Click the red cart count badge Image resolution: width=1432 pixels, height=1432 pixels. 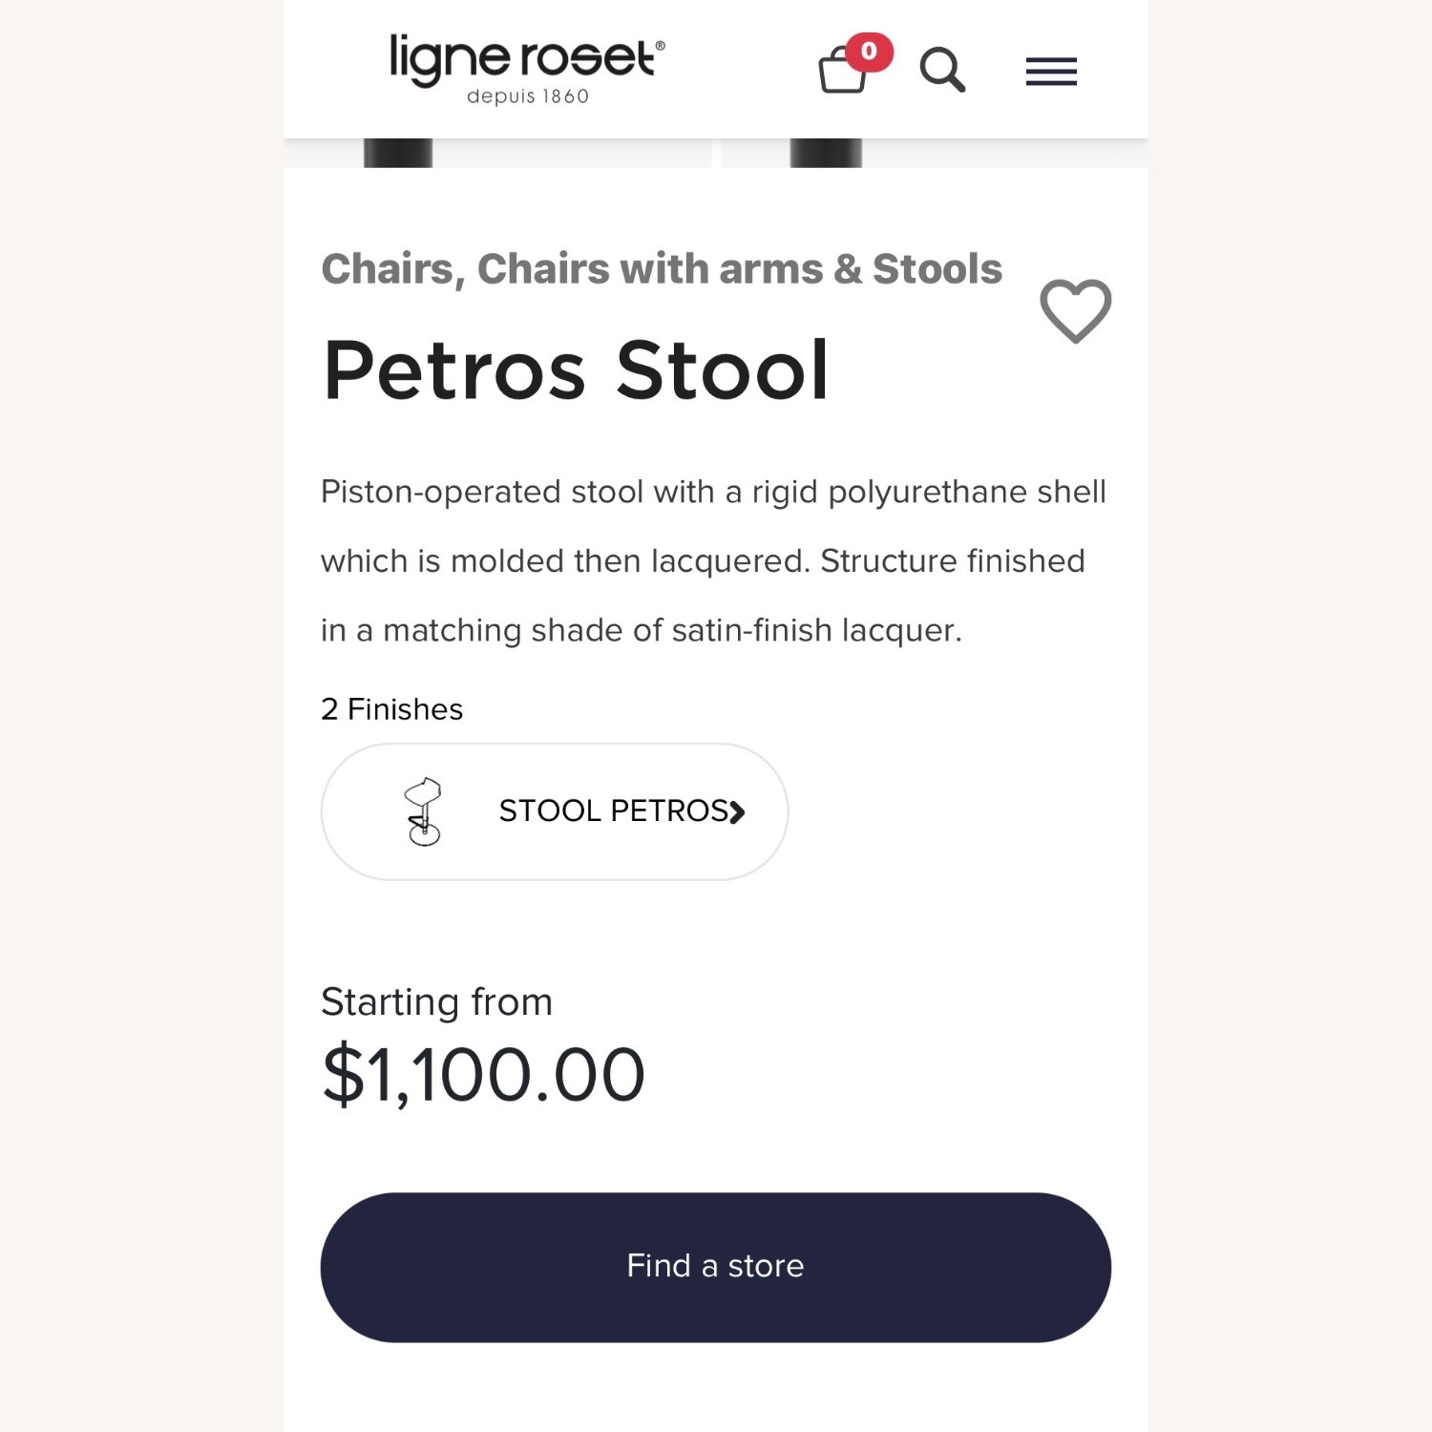[x=869, y=52]
